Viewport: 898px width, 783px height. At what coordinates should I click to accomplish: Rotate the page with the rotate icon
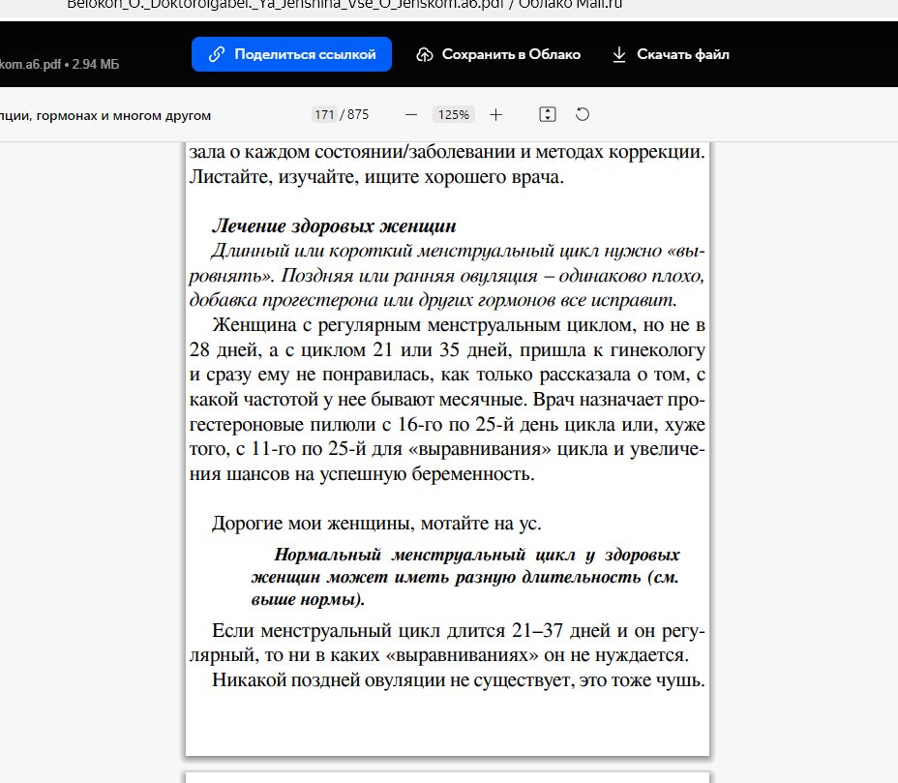click(582, 114)
